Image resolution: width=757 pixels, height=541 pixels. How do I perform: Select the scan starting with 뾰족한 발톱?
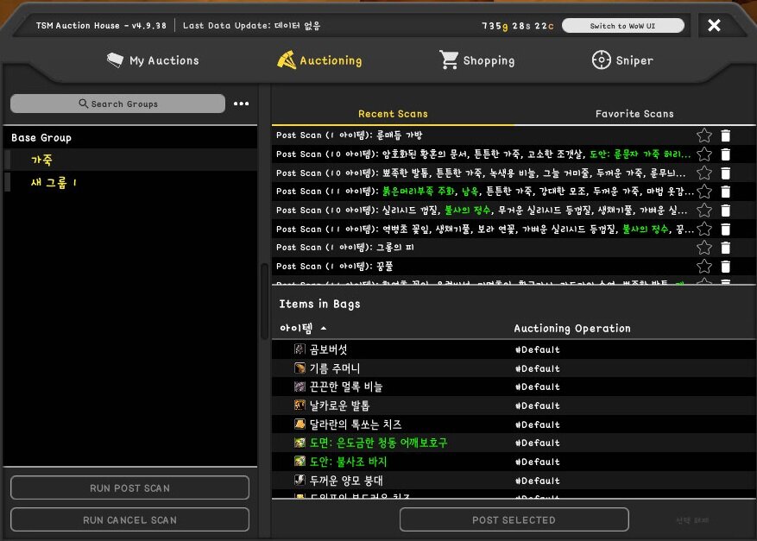click(x=481, y=173)
